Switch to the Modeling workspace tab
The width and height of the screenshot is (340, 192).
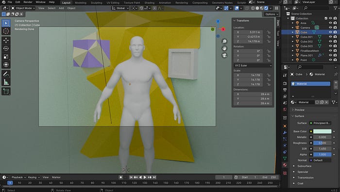(81, 3)
